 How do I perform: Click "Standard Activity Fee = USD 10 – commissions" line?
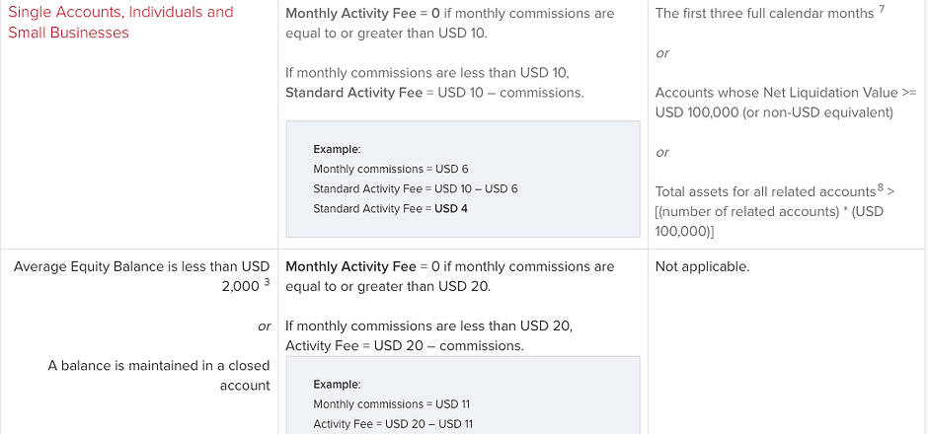pos(434,93)
